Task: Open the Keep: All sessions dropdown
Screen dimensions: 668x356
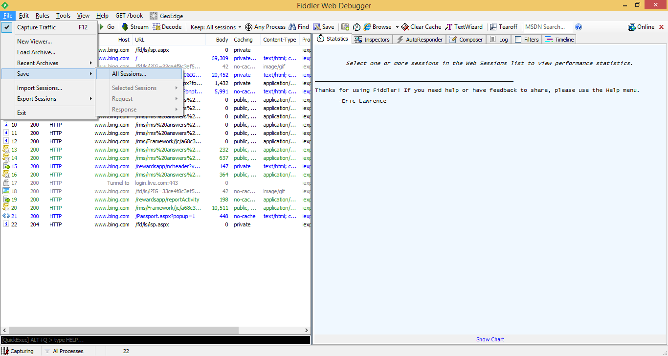Action: click(x=215, y=27)
